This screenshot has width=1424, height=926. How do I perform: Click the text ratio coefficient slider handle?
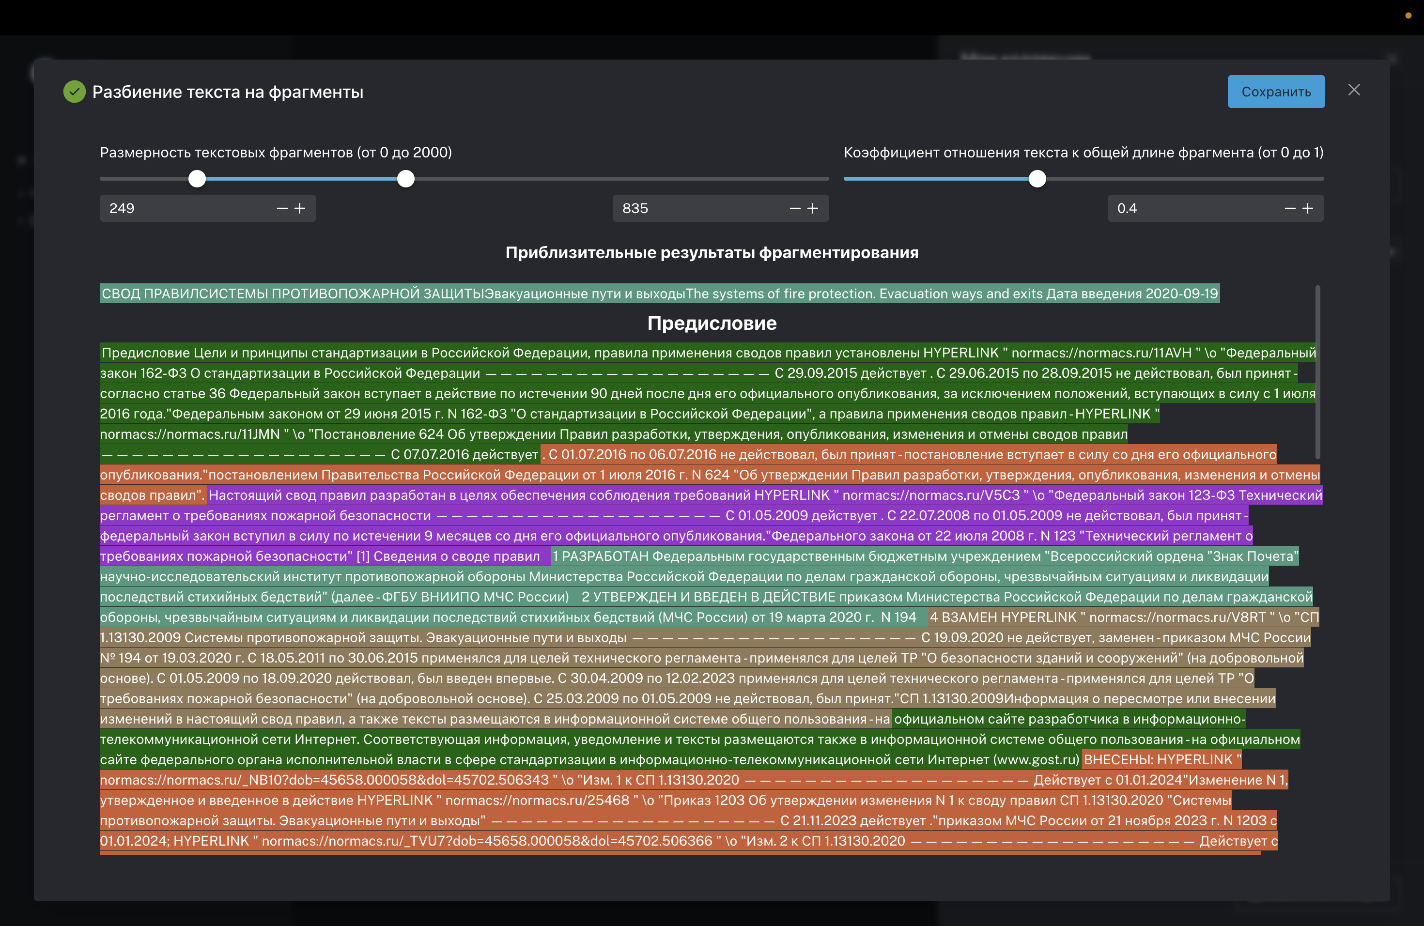pos(1037,179)
